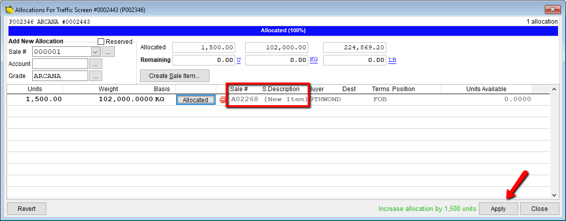566x221 pixels.
Task: Click the Units Available column header
Action: pos(486,89)
